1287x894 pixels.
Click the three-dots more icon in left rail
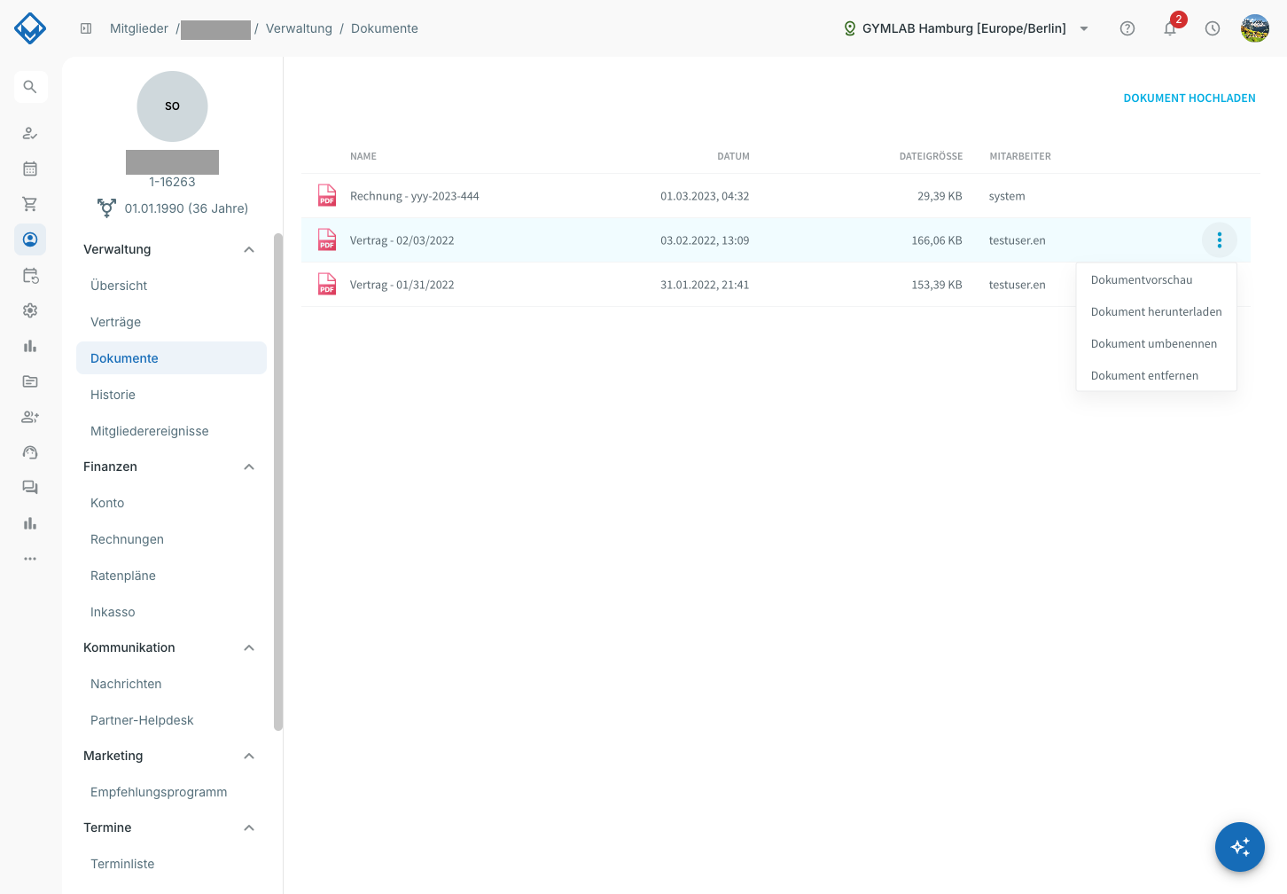pyautogui.click(x=30, y=559)
